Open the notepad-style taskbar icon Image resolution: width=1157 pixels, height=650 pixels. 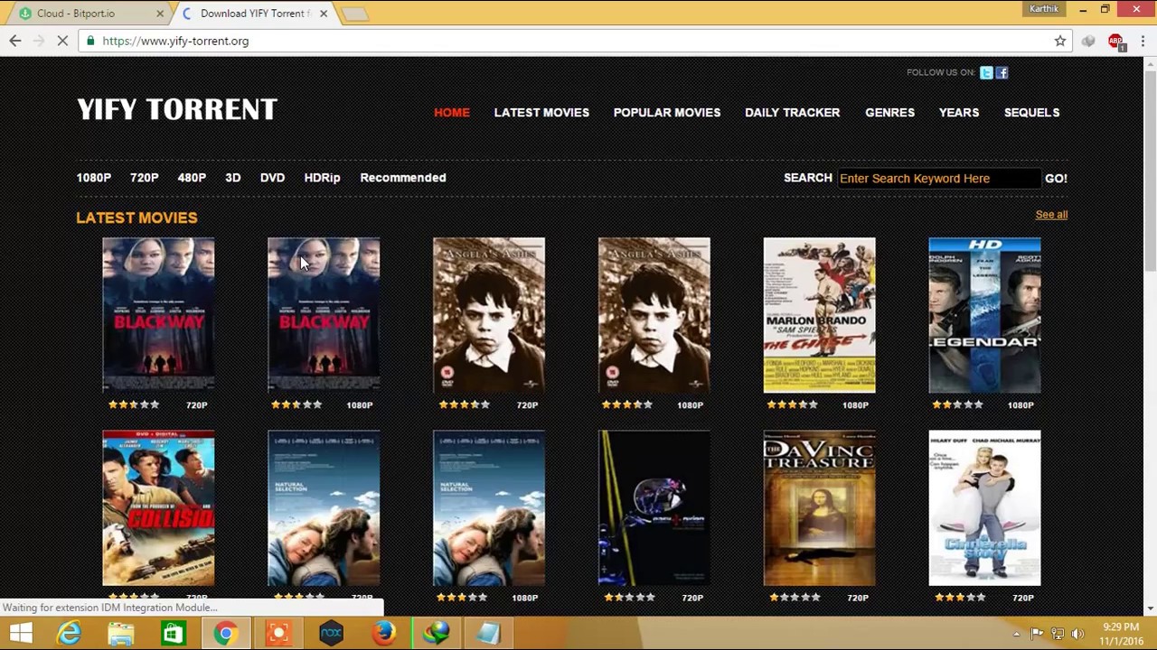489,634
